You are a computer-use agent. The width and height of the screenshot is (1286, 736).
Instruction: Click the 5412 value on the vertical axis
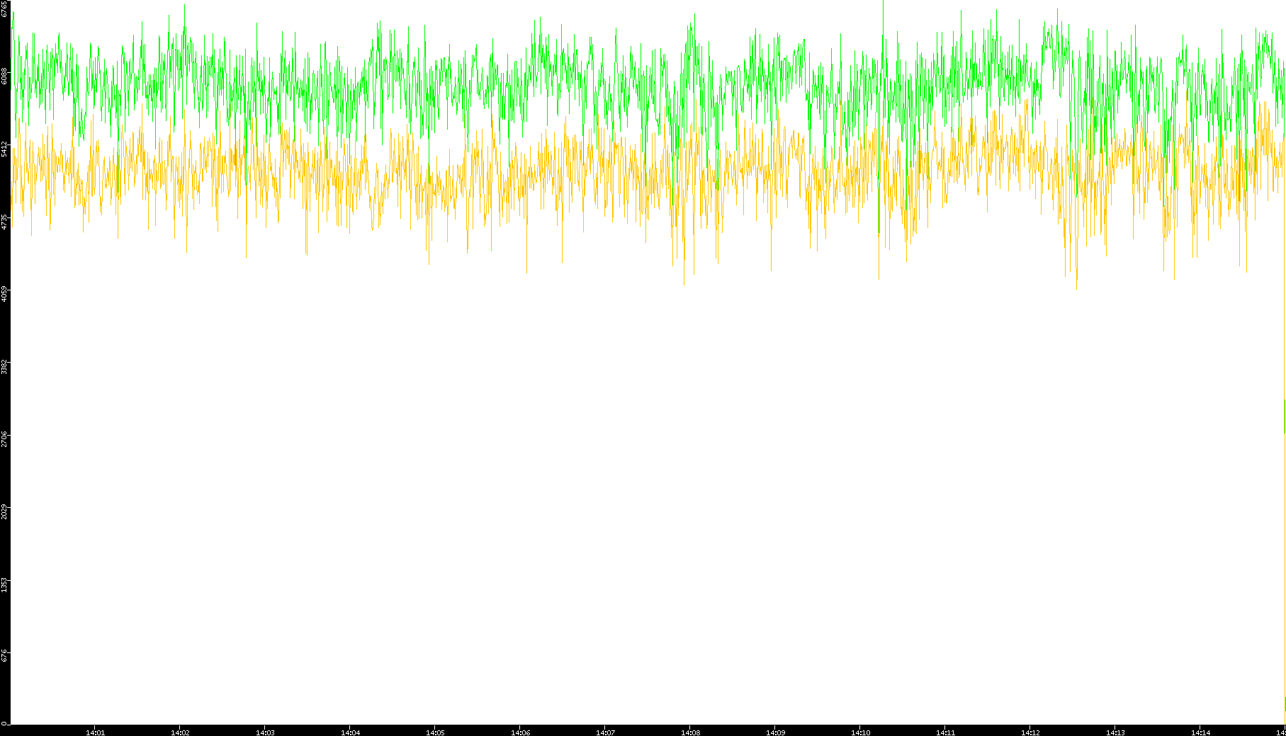pos(4,149)
